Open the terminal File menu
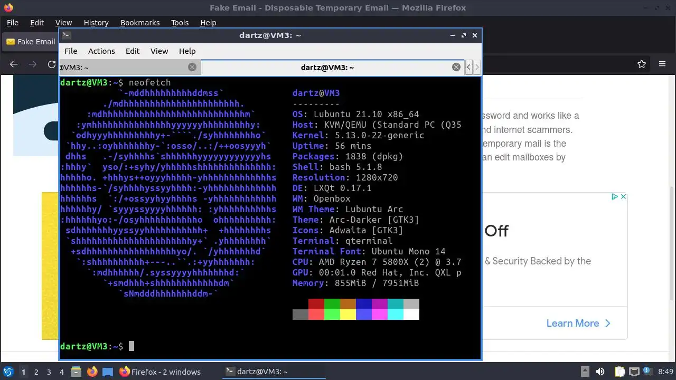This screenshot has height=380, width=676. (71, 51)
